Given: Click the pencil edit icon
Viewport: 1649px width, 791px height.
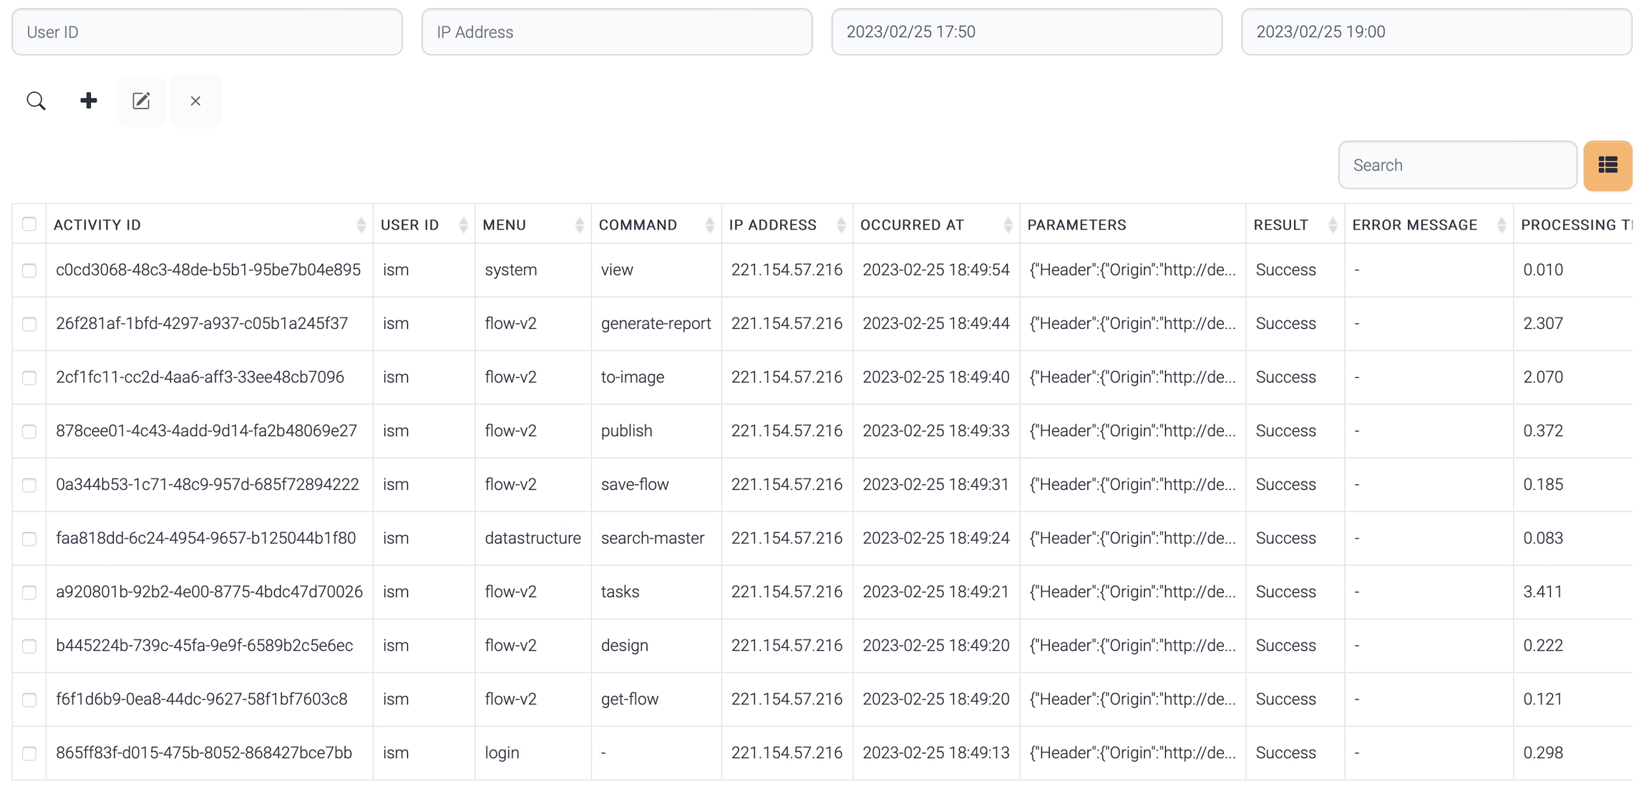Looking at the screenshot, I should click(x=141, y=101).
